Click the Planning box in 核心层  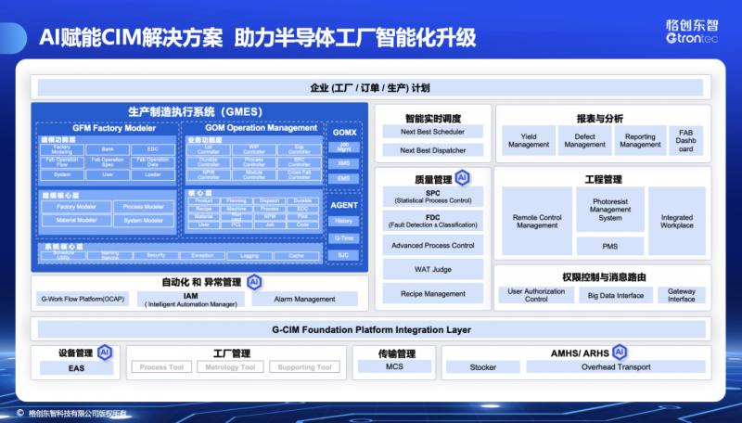237,200
